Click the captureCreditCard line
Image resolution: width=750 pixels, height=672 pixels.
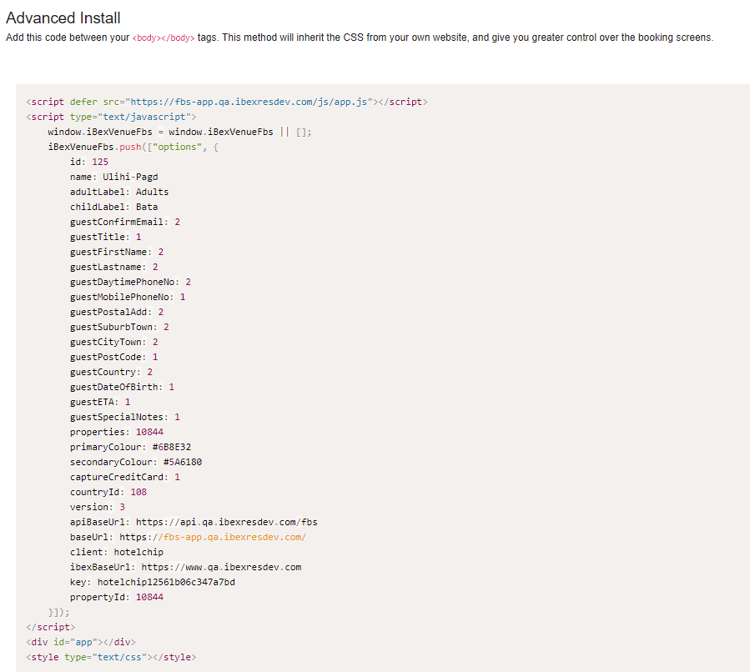[125, 477]
